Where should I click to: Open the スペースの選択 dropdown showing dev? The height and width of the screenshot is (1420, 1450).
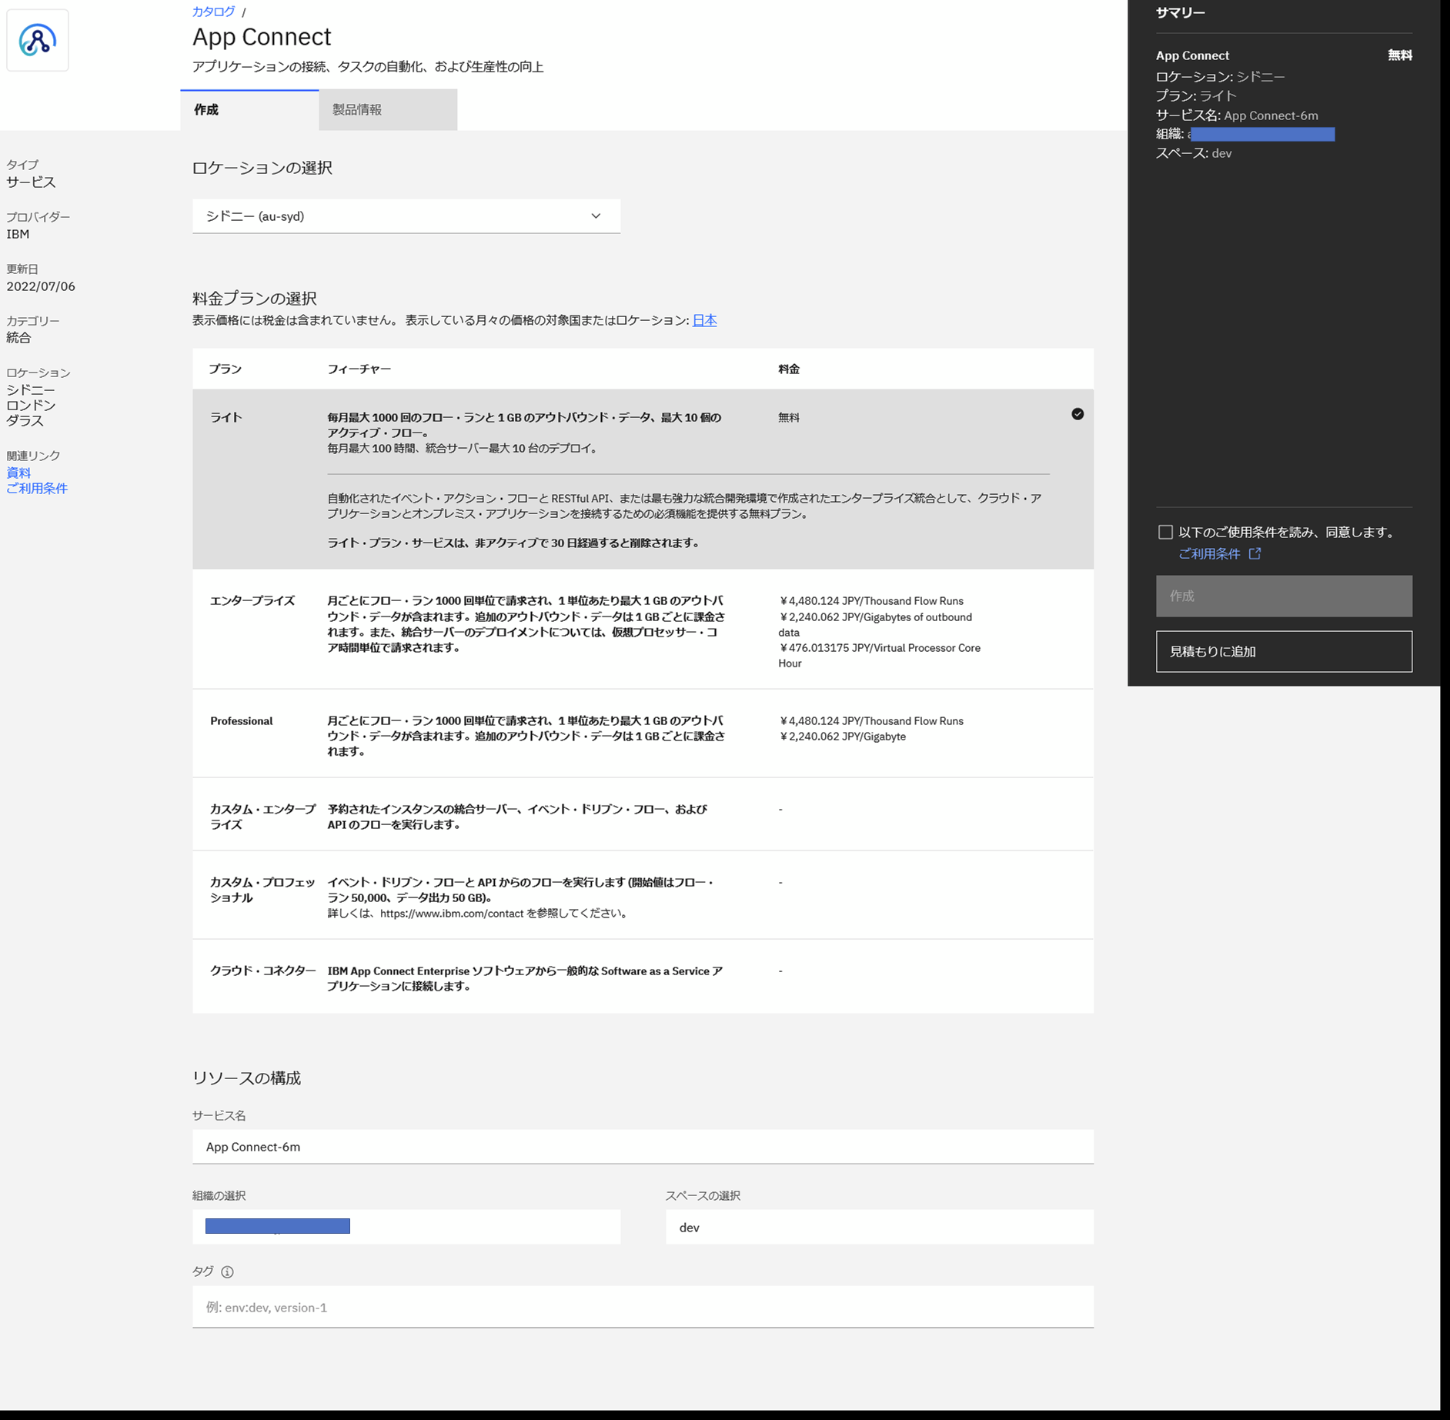[879, 1227]
